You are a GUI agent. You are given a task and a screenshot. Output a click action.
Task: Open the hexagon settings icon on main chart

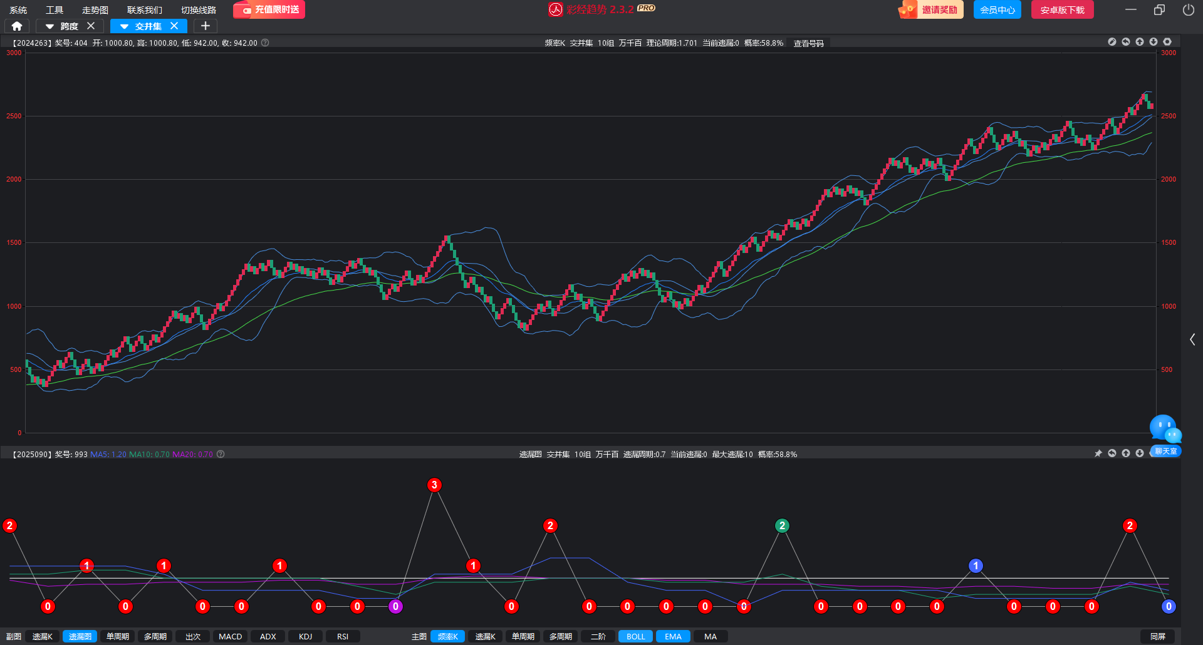pyautogui.click(x=1167, y=42)
